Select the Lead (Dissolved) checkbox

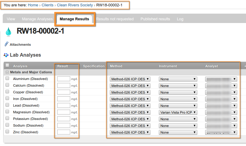click(7, 105)
